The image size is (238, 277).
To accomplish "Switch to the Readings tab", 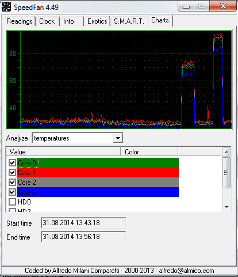I will pyautogui.click(x=19, y=21).
